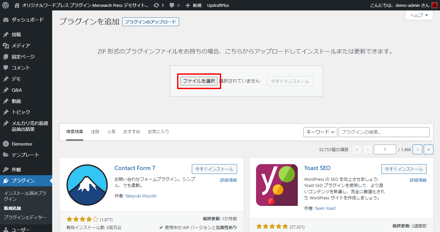Click the メディア icon in sidebar
This screenshot has height=232, width=440.
[x=6, y=46]
